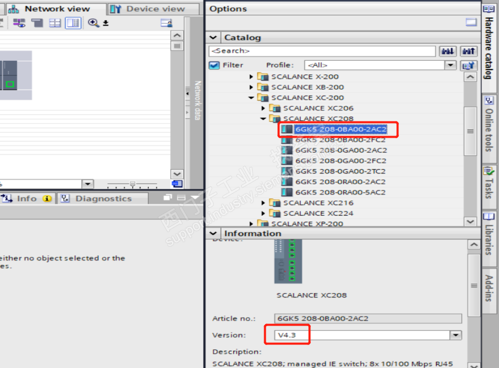Expand the SCALANCE XC216 folder
Viewport: 499px width, 368px height.
[x=263, y=203]
